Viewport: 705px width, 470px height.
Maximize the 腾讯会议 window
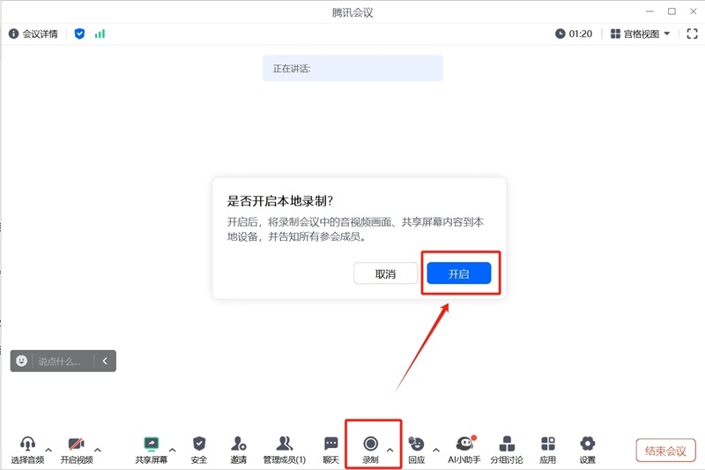672,11
